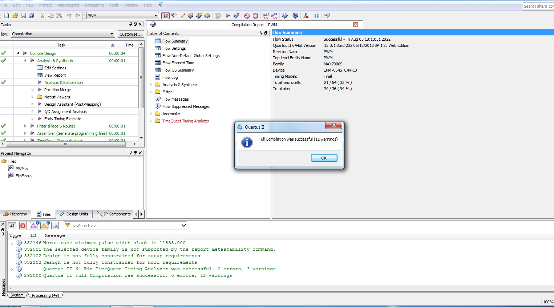Toggle the flagged messages filter button
Viewport: 554px width, 307px height.
pos(55,226)
